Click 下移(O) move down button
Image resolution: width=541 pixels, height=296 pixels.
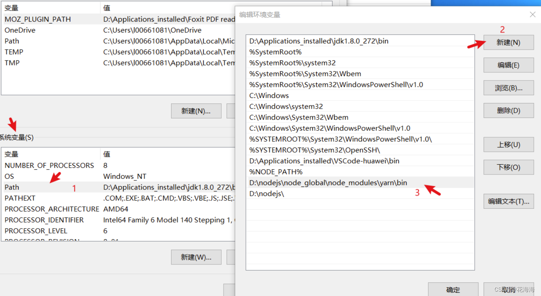click(x=509, y=167)
